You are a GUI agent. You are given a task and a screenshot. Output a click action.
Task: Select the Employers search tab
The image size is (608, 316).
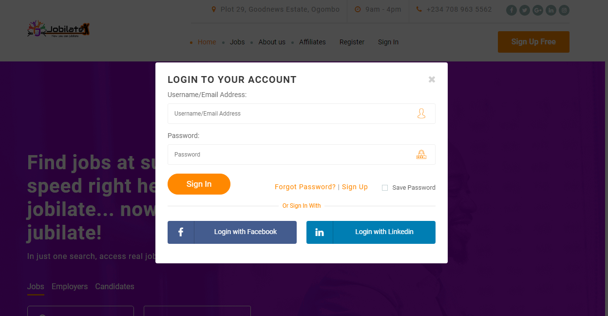(x=70, y=287)
